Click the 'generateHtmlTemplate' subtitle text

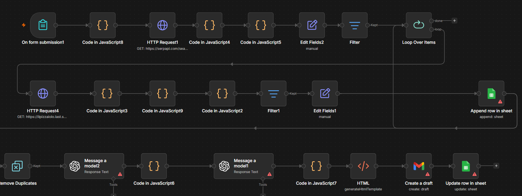coord(363,189)
